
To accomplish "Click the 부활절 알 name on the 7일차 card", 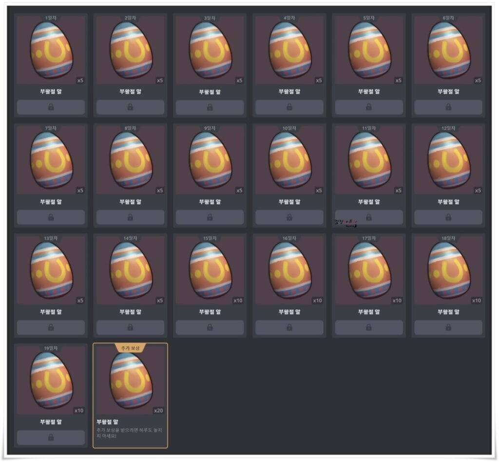I will pyautogui.click(x=51, y=202).
